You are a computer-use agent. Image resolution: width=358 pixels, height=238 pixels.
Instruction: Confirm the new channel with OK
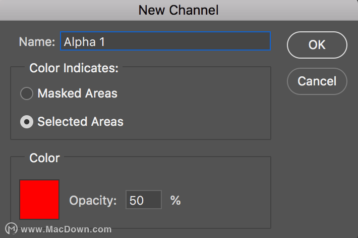(x=317, y=45)
